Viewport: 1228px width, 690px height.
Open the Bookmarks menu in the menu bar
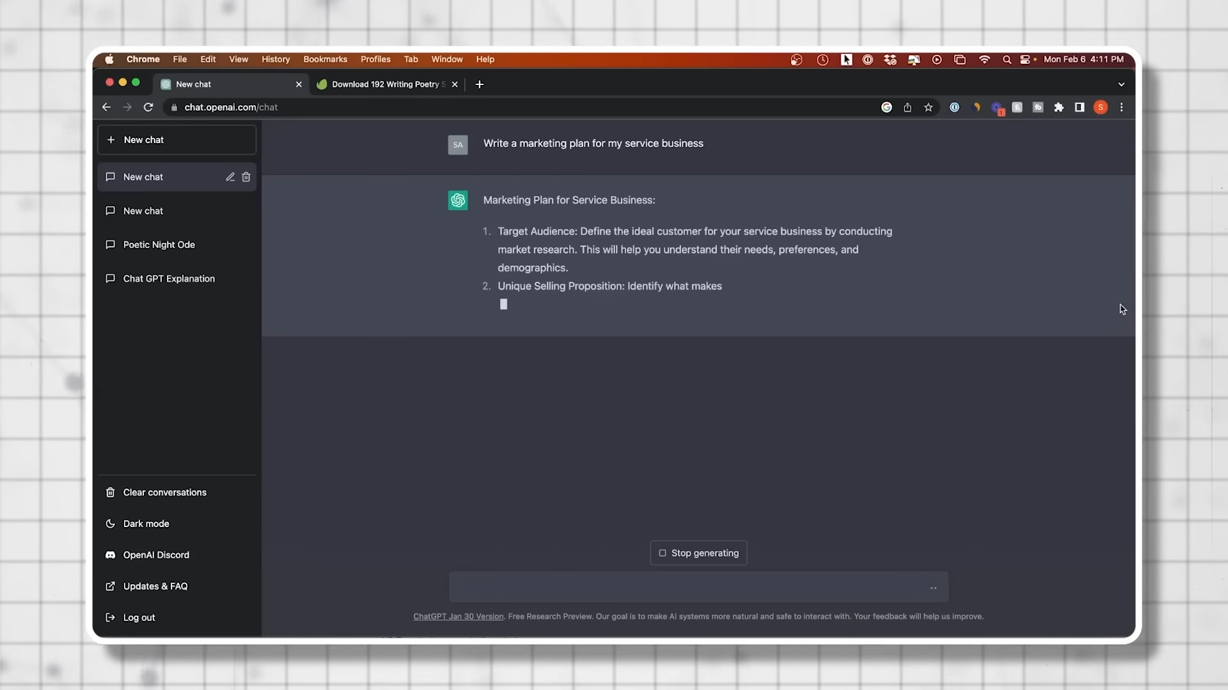325,59
